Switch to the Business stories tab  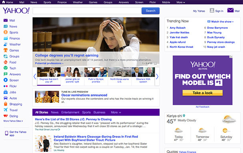[x=100, y=112]
